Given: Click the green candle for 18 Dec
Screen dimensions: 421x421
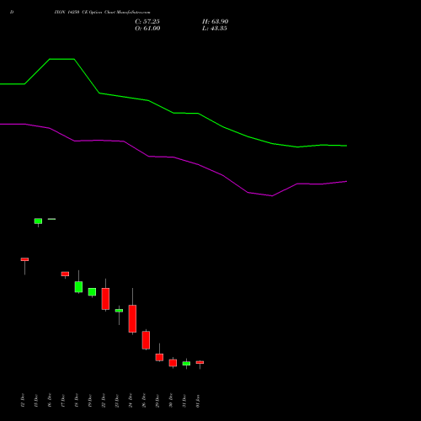Looking at the screenshot, I should click(x=78, y=287).
